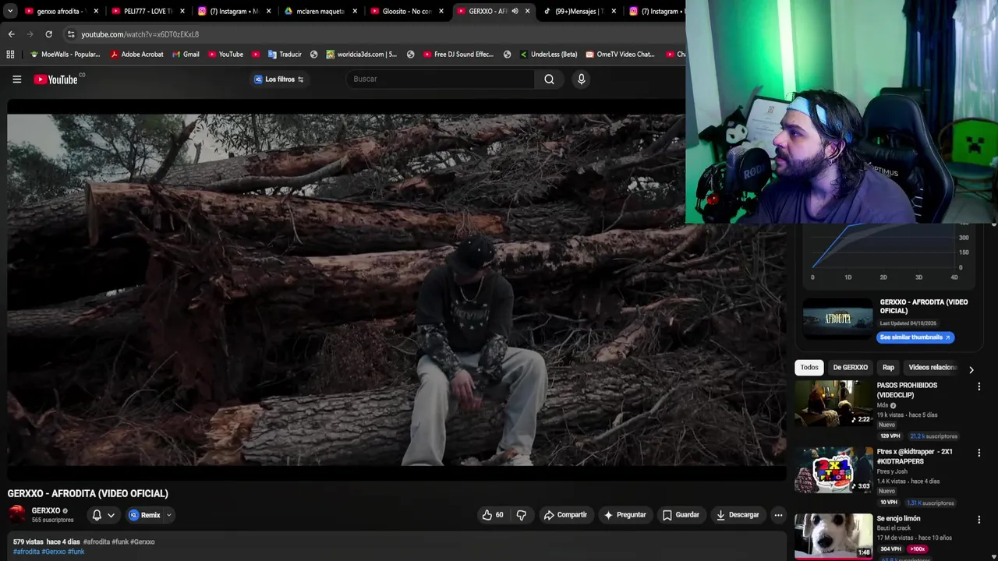The height and width of the screenshot is (561, 998).
Task: Open the tab search dropdown arrow
Action: point(10,11)
